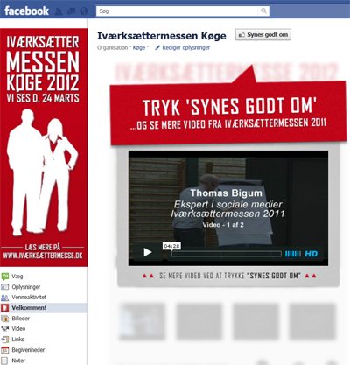
Task: Toggle HD quality on the video
Action: [311, 254]
